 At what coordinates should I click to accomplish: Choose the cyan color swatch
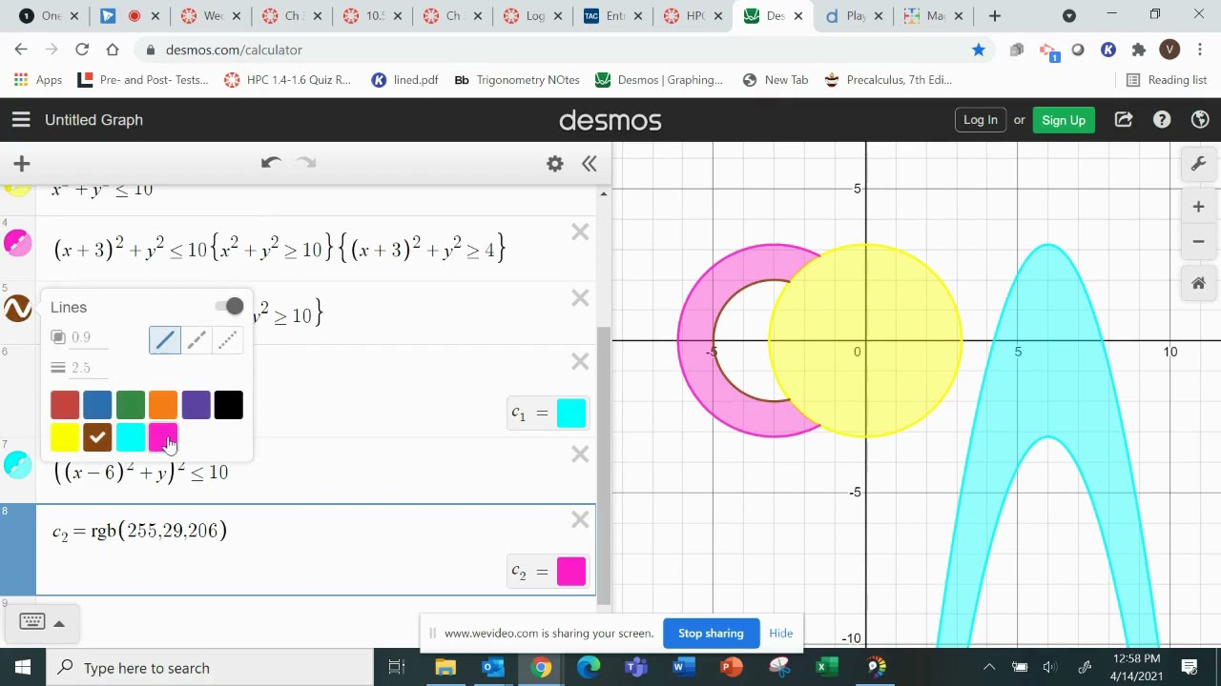pyautogui.click(x=131, y=437)
